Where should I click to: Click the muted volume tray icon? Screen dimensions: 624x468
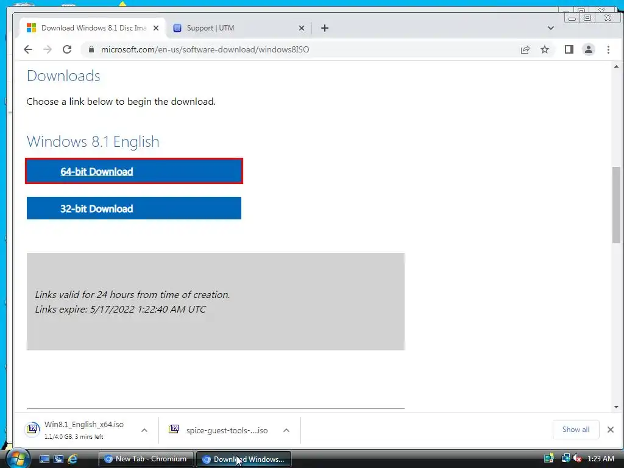tap(577, 458)
